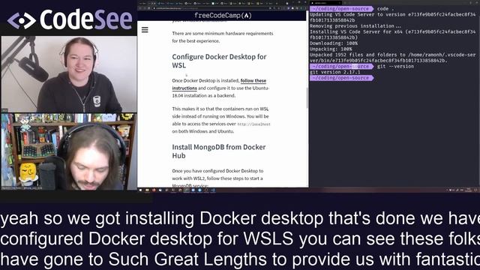Open File Explorer from the taskbar
Screen dimensions: 480x270
[147, 190]
